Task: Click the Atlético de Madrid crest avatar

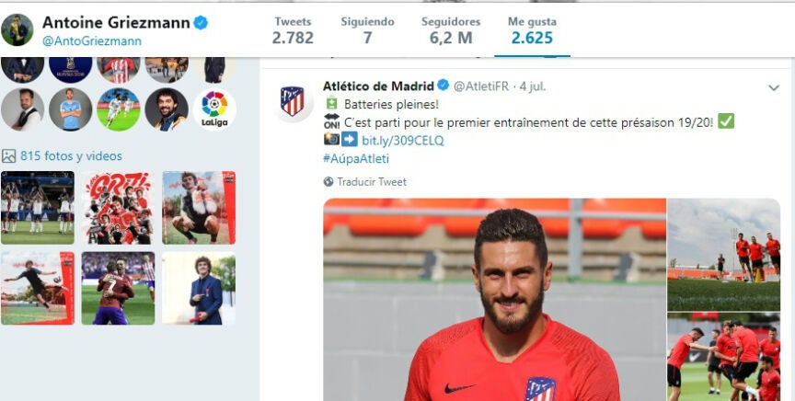Action: (292, 101)
